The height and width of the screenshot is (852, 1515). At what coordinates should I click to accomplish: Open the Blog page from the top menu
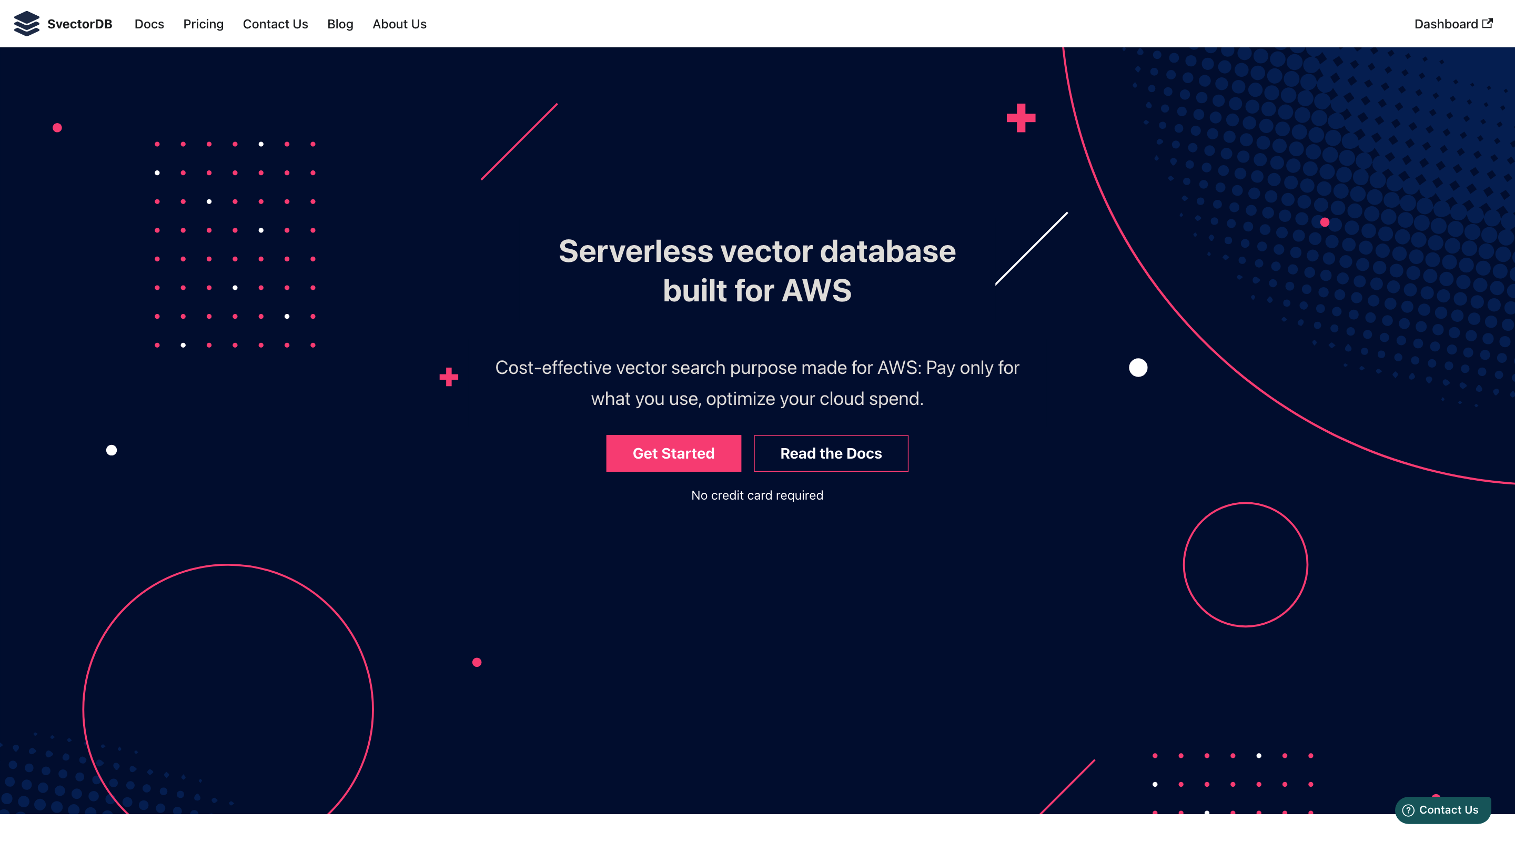coord(340,24)
